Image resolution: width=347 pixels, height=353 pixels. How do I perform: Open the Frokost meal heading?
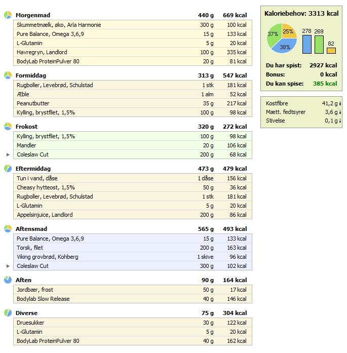coord(26,127)
